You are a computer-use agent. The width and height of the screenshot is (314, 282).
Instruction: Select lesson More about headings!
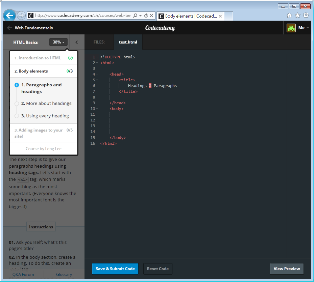(x=47, y=103)
